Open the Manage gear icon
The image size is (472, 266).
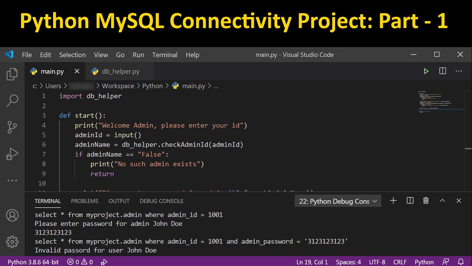point(12,242)
